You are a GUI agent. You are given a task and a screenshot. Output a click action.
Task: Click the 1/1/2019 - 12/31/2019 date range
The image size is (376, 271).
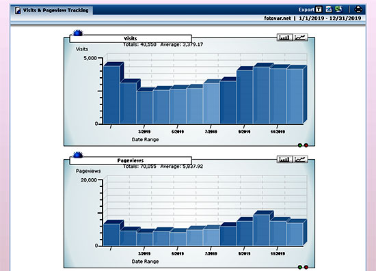click(x=330, y=18)
